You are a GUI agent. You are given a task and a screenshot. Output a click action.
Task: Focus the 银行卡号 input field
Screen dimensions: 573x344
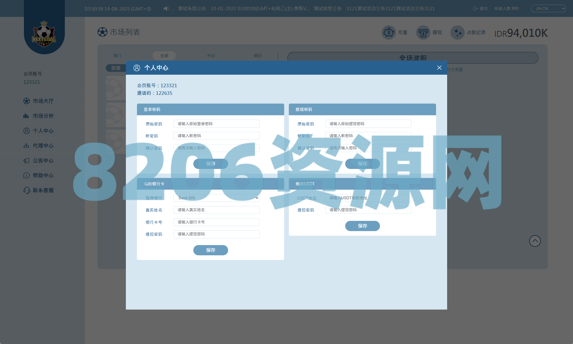[216, 222]
